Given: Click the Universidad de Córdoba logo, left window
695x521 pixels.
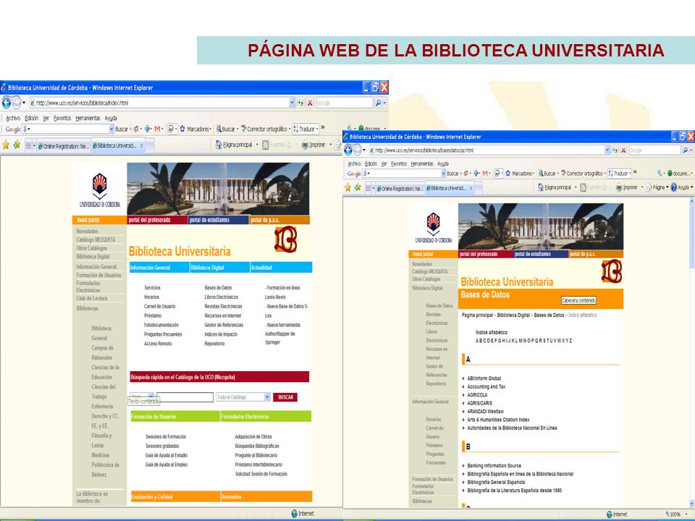Looking at the screenshot, I should tap(100, 190).
